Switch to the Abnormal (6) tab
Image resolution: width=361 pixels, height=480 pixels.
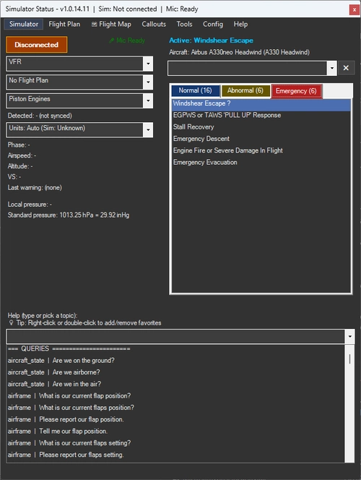pyautogui.click(x=245, y=90)
